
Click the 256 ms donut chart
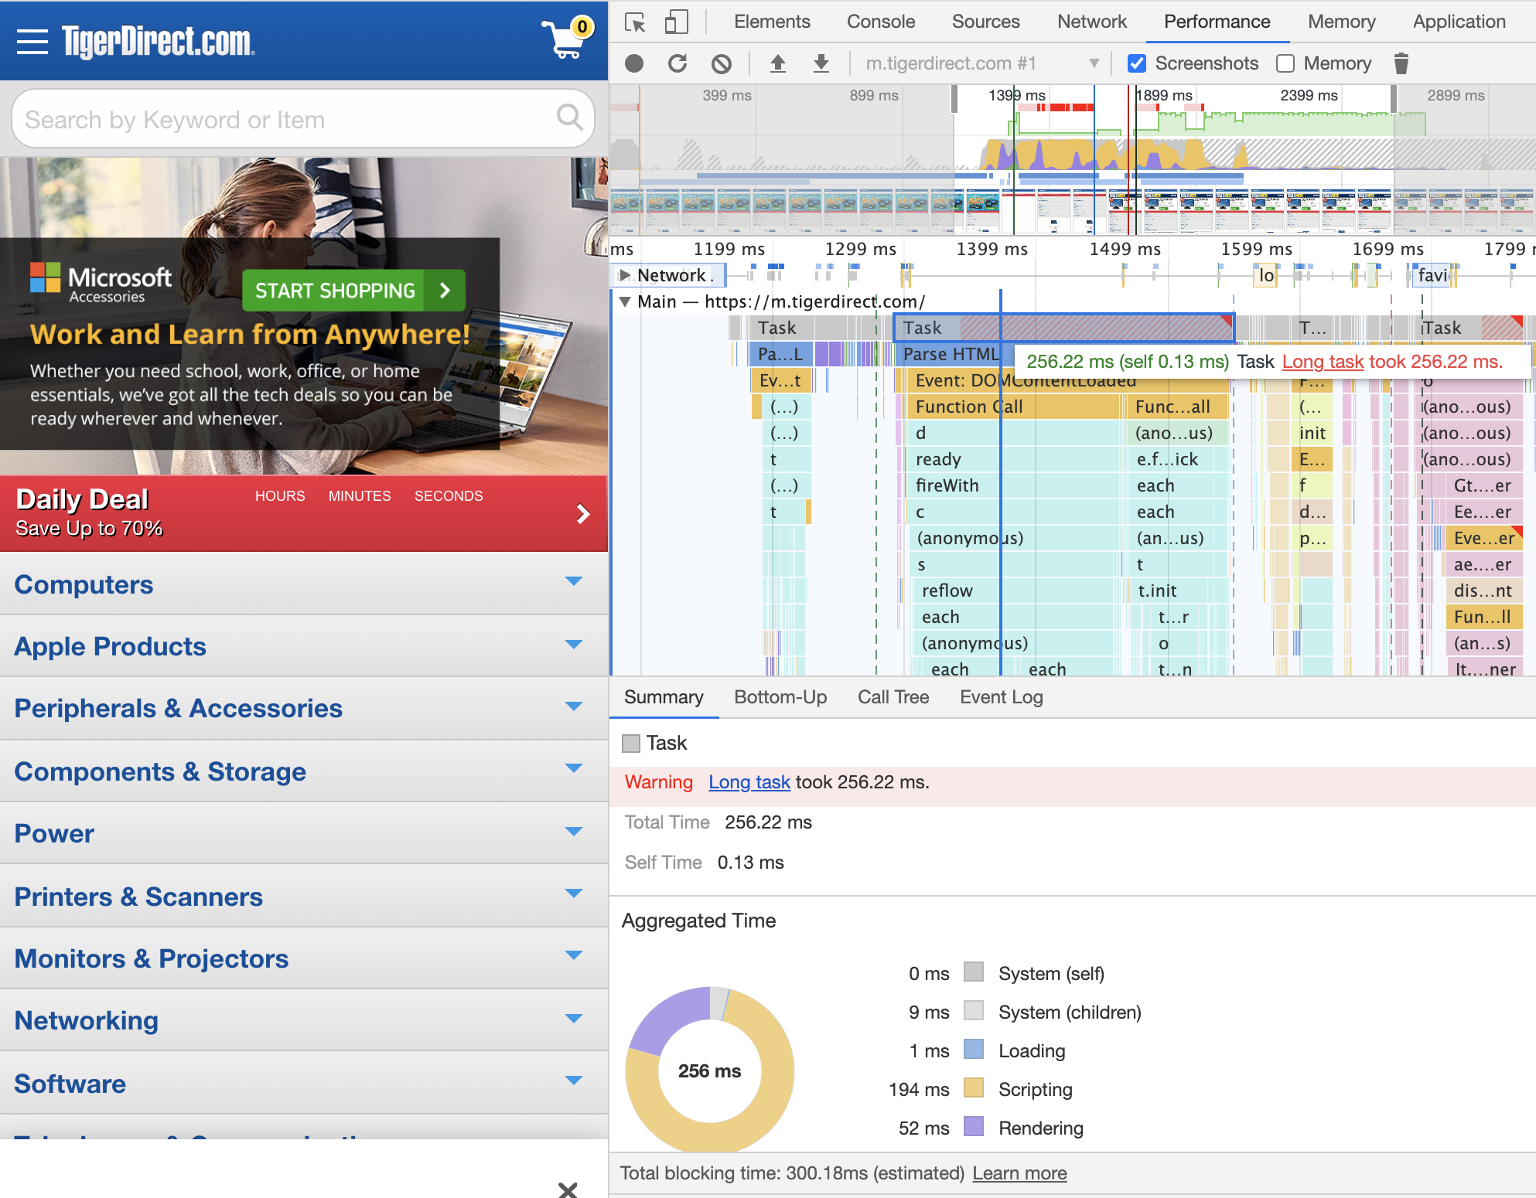tap(709, 1070)
